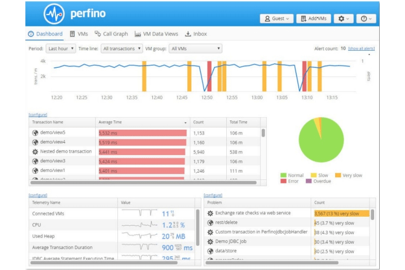
Task: Click the globe icon beside demo/view5
Action: (35, 133)
